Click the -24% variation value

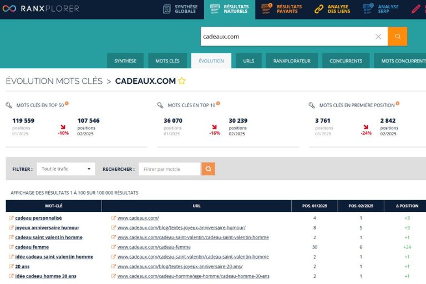pos(366,133)
